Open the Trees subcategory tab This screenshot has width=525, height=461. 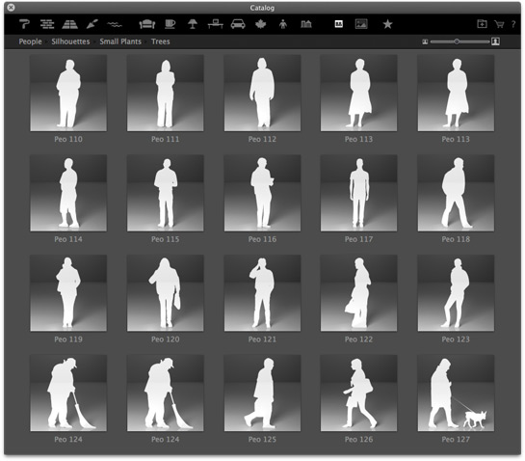click(160, 41)
